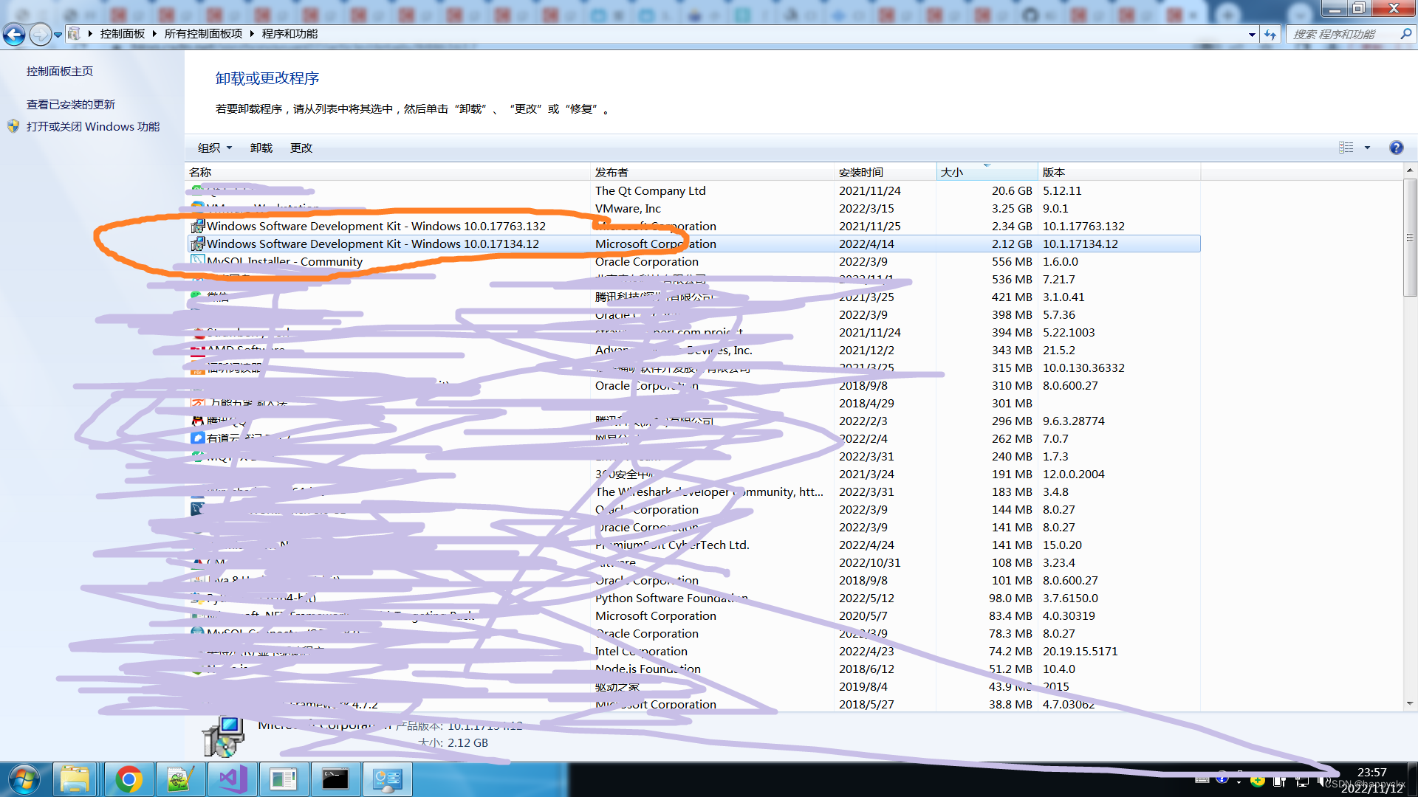Go to 控制面板主页 link

pos(60,71)
